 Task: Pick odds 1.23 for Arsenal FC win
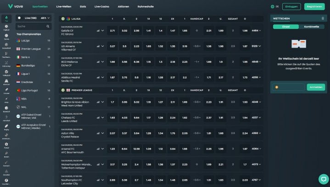click(x=112, y=149)
